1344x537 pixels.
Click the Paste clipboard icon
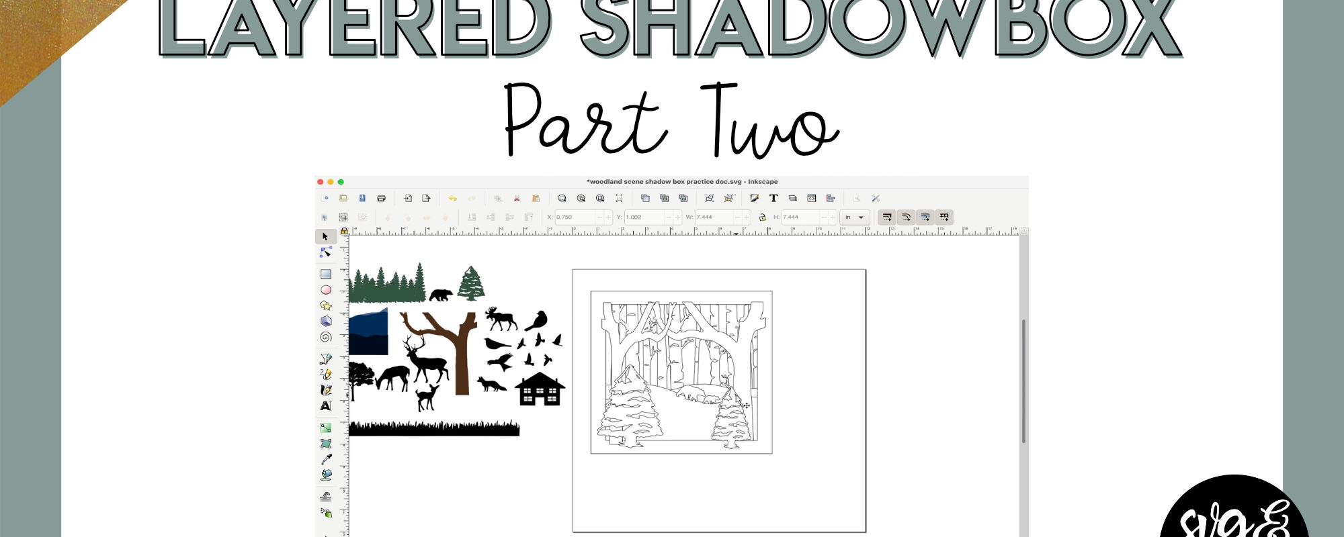click(x=536, y=198)
